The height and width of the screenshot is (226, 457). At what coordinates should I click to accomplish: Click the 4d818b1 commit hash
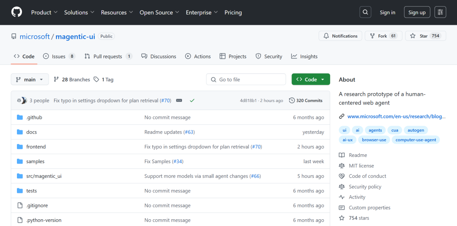(248, 100)
